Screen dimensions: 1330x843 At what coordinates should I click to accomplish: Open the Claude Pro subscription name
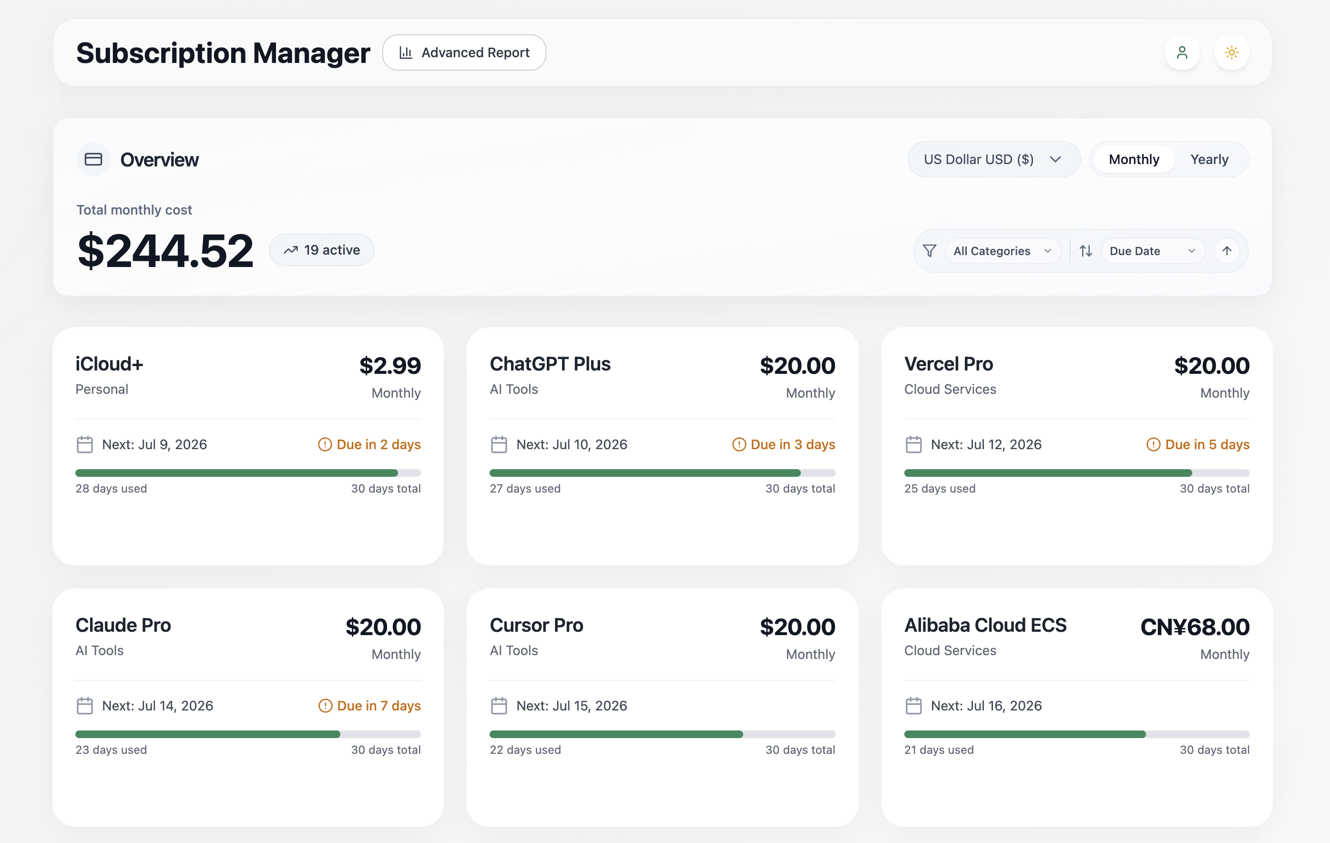(123, 626)
